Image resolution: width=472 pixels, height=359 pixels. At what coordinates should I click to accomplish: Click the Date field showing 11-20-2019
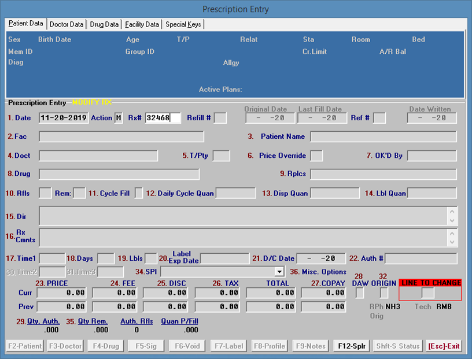[x=64, y=118]
